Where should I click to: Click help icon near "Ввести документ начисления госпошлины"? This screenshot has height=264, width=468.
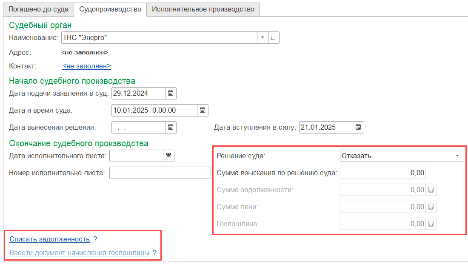154,252
